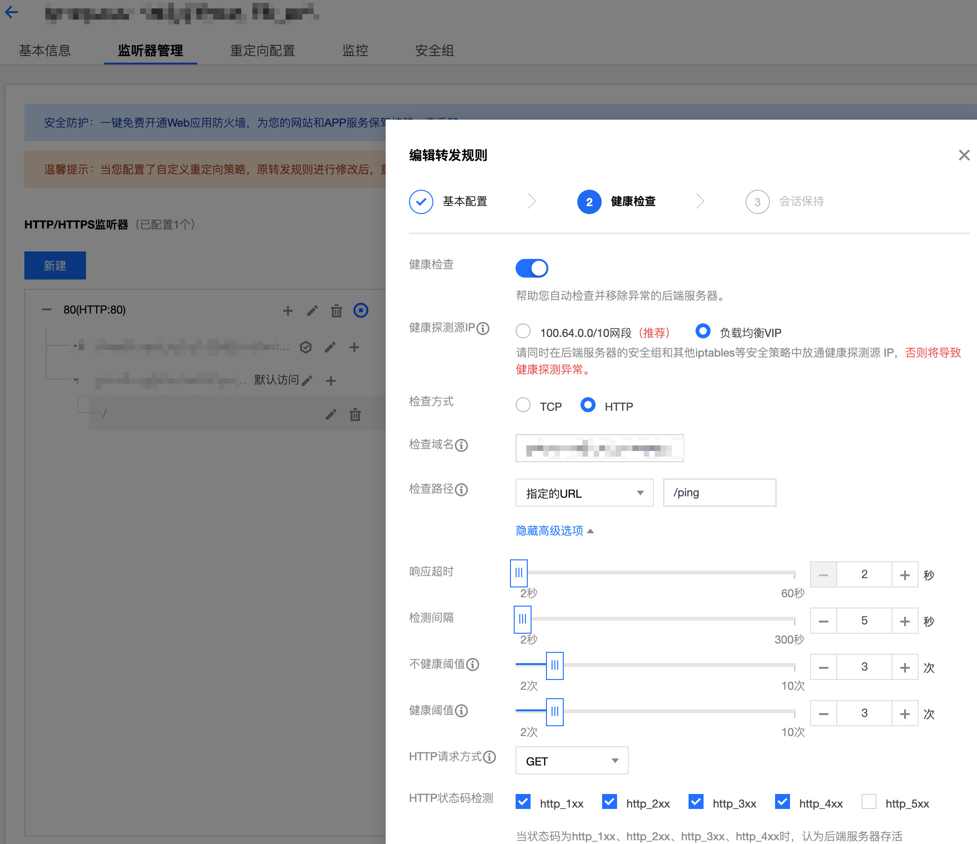Choose TCP check method
Screen dimensions: 977x844
tap(523, 405)
